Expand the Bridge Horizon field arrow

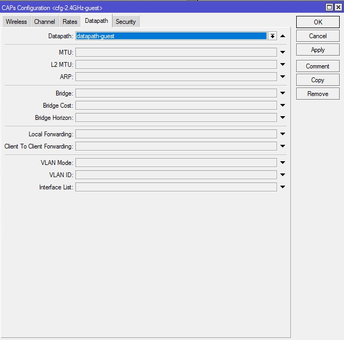(x=283, y=118)
